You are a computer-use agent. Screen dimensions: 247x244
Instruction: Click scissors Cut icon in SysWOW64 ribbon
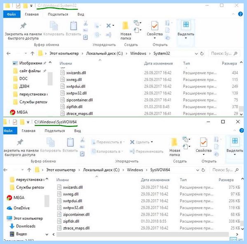(x=82, y=140)
